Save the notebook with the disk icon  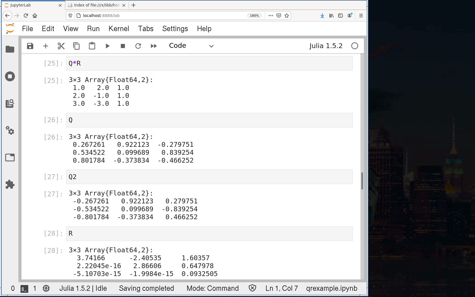point(30,46)
